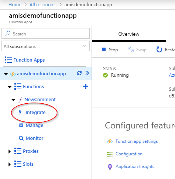Select the Slots node label
This screenshot has width=175, height=179.
(x=28, y=164)
